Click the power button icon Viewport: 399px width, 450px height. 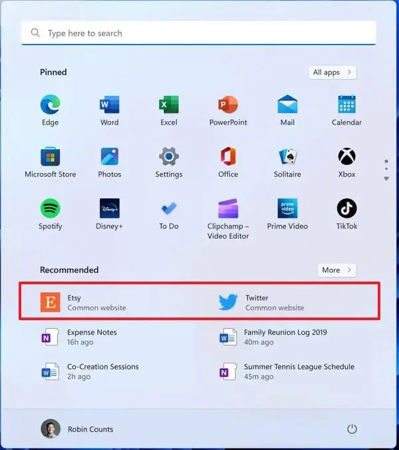tap(352, 429)
